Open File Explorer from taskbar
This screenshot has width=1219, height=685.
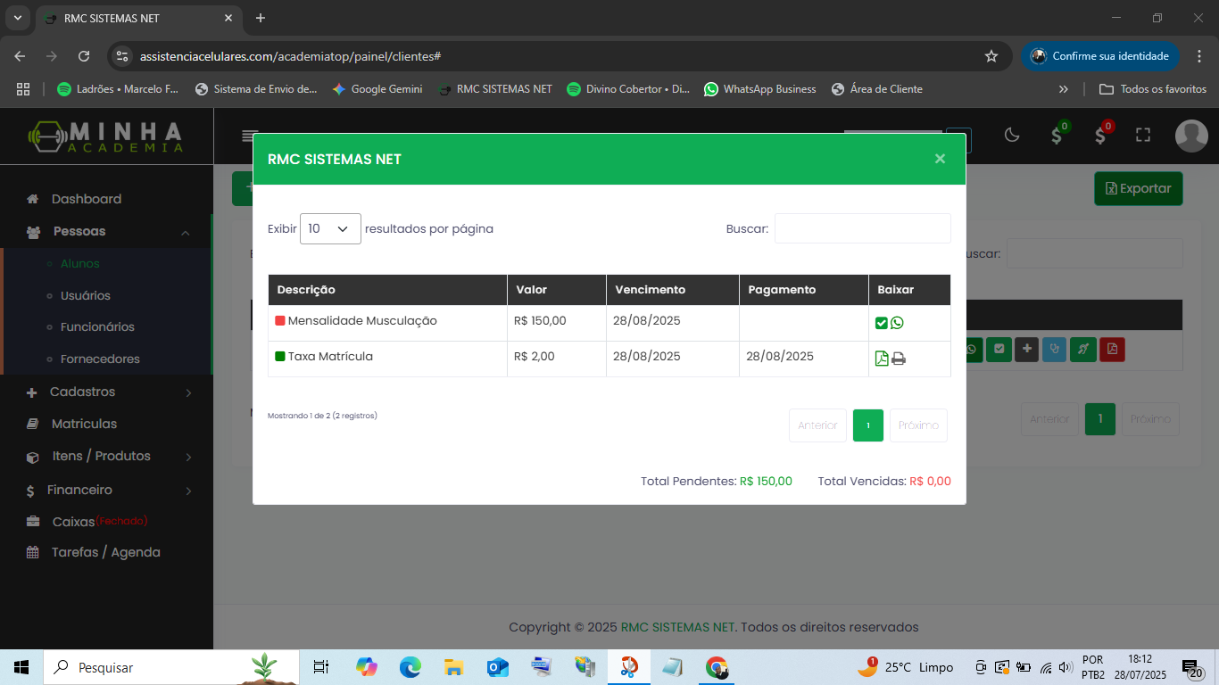pos(453,667)
